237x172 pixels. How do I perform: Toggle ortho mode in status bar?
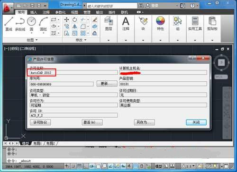[86, 166]
